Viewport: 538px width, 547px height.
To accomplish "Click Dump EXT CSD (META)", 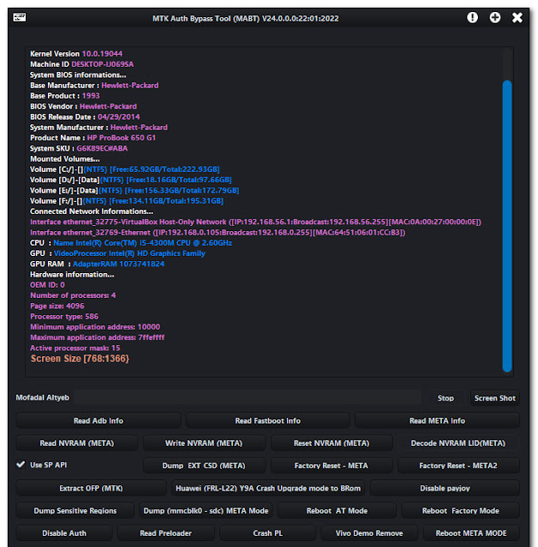I will [x=204, y=466].
